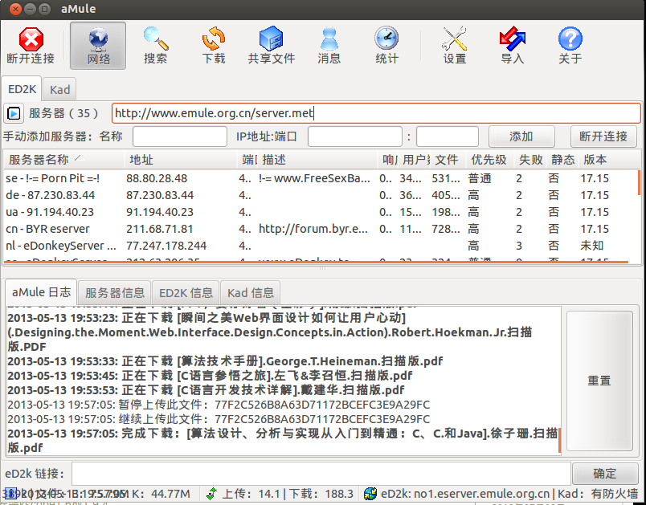Screen dimensions: 646x505
Task: Focus the eD2k 链接 input field
Action: [x=321, y=474]
